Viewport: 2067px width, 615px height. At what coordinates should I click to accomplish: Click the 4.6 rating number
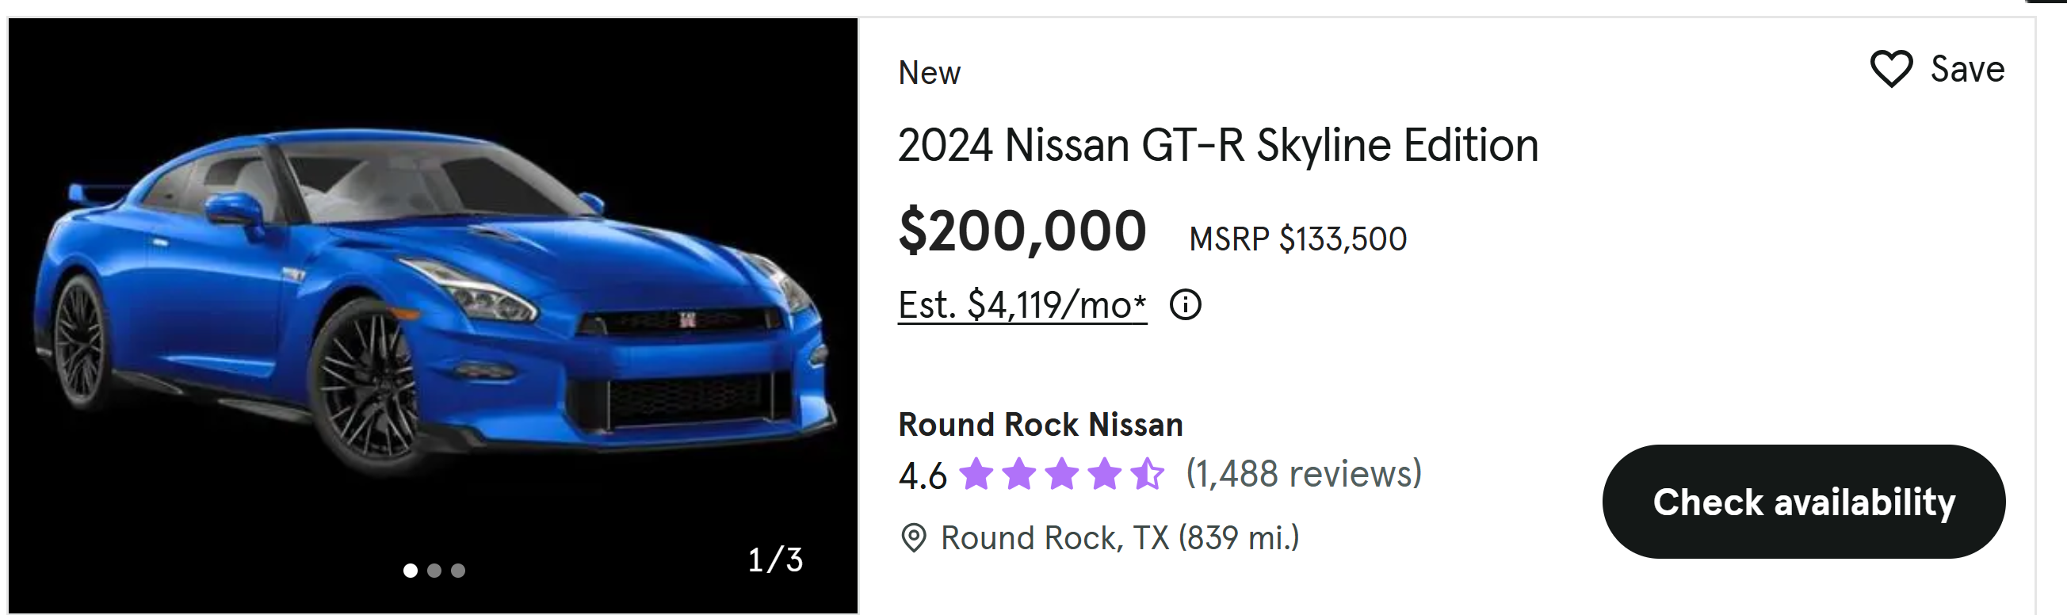tap(922, 476)
